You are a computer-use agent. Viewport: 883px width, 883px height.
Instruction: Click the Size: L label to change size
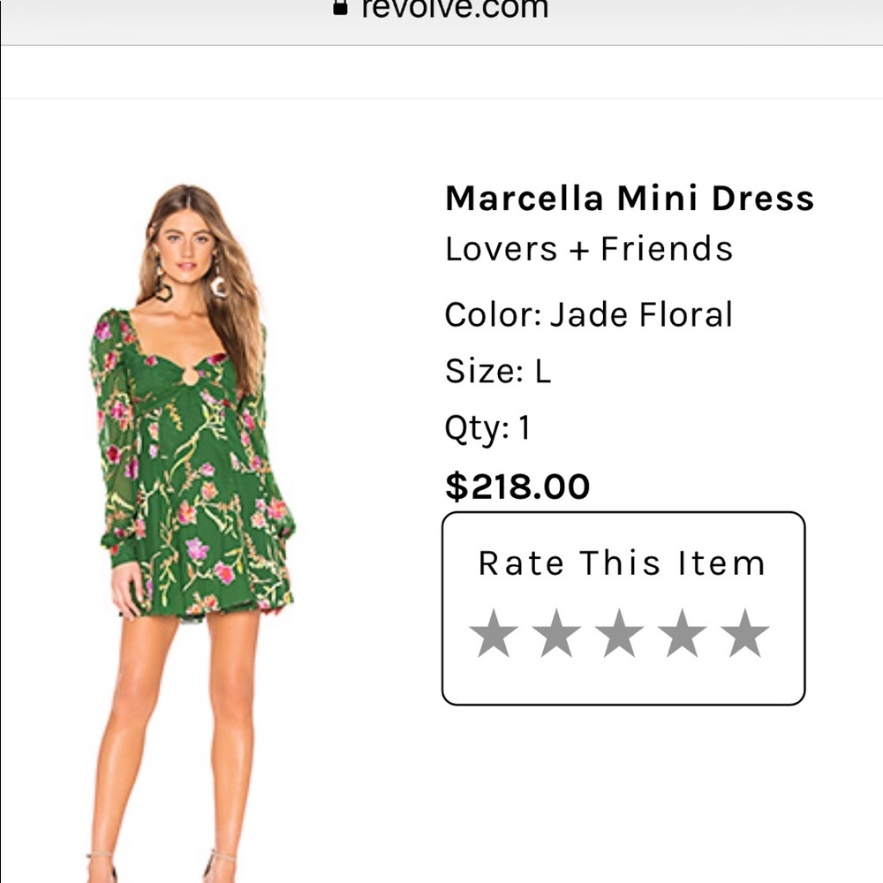pyautogui.click(x=498, y=371)
